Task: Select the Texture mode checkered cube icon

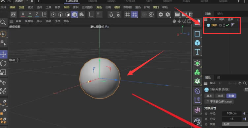Action: [81, 15]
